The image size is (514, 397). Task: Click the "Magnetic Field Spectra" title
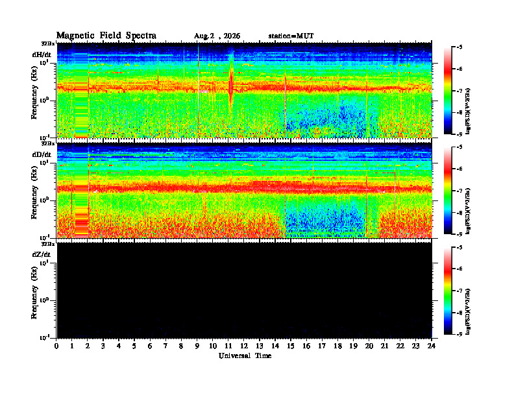[x=106, y=36]
